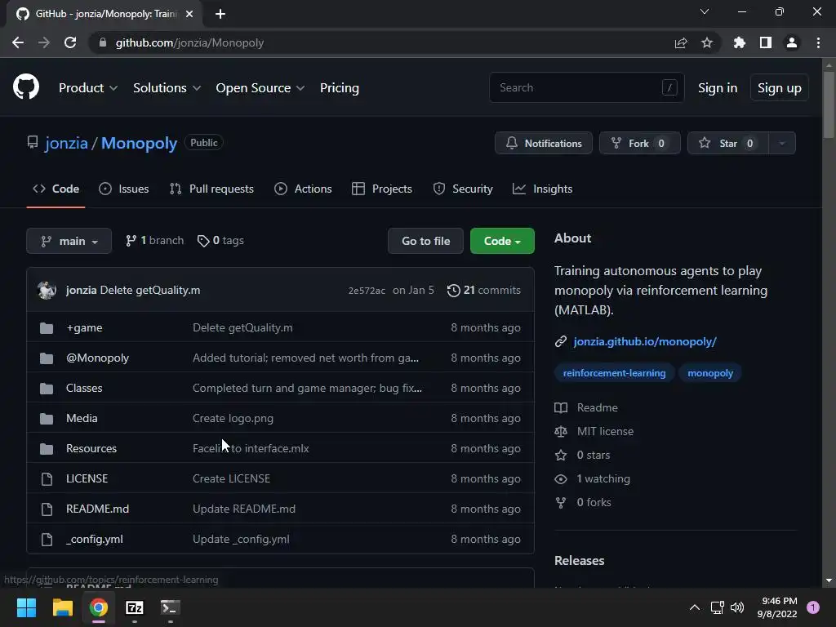This screenshot has height=627, width=836.
Task: Open the volume control in system tray
Action: pyautogui.click(x=737, y=607)
